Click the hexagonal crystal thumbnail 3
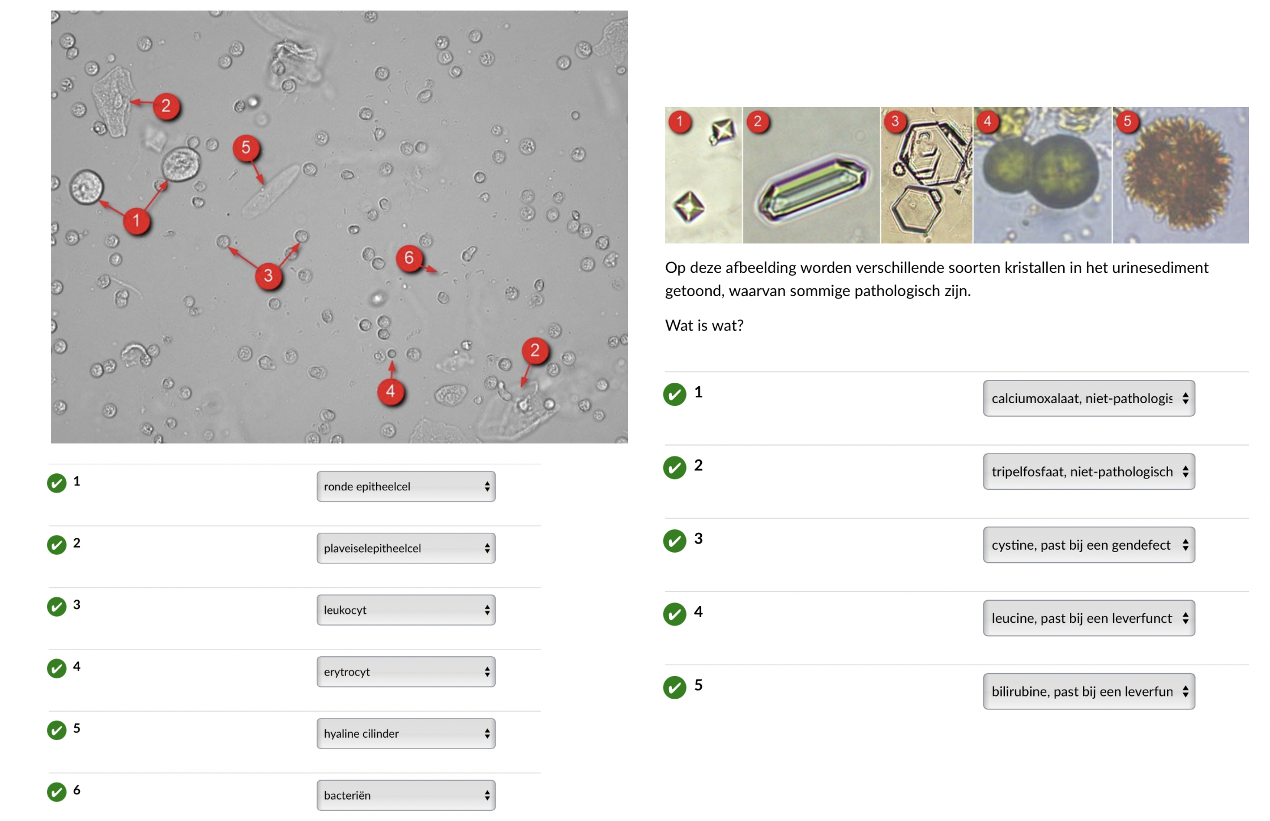This screenshot has height=821, width=1270. point(926,176)
